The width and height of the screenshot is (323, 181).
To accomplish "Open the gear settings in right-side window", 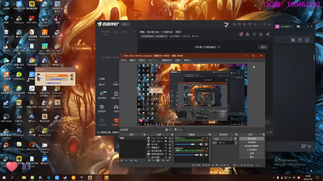I will [293, 40].
